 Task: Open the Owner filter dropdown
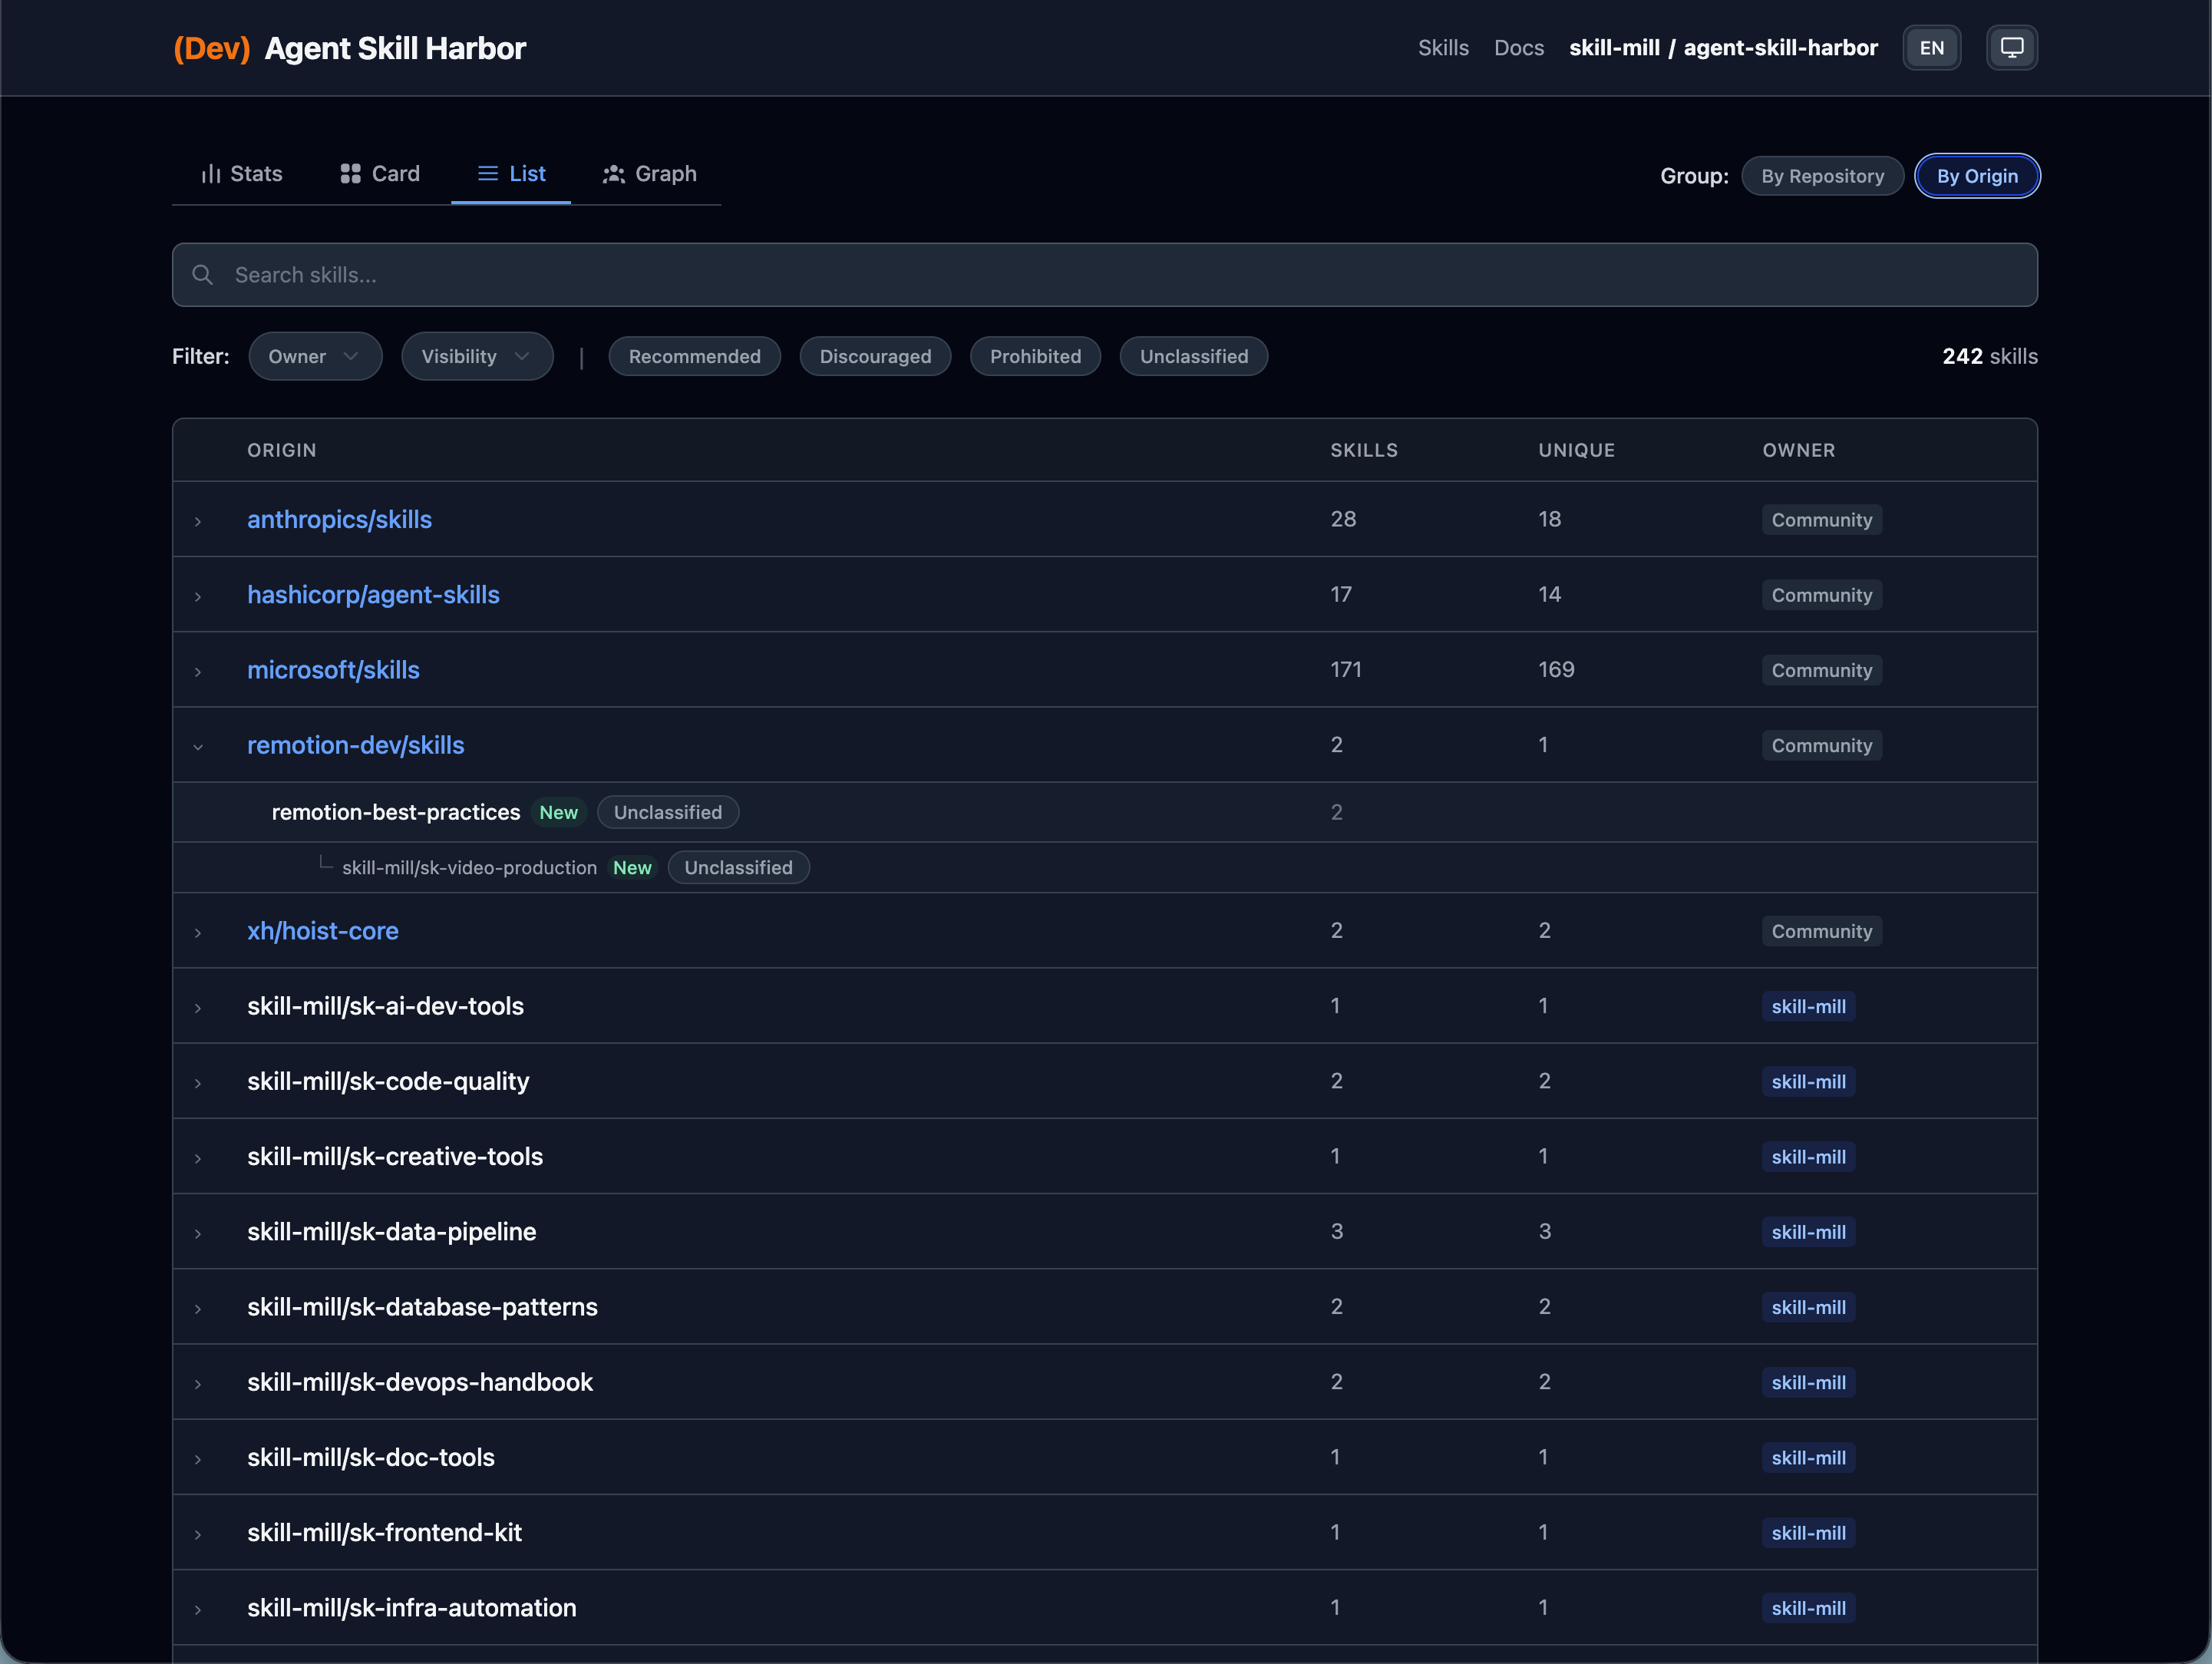click(314, 357)
